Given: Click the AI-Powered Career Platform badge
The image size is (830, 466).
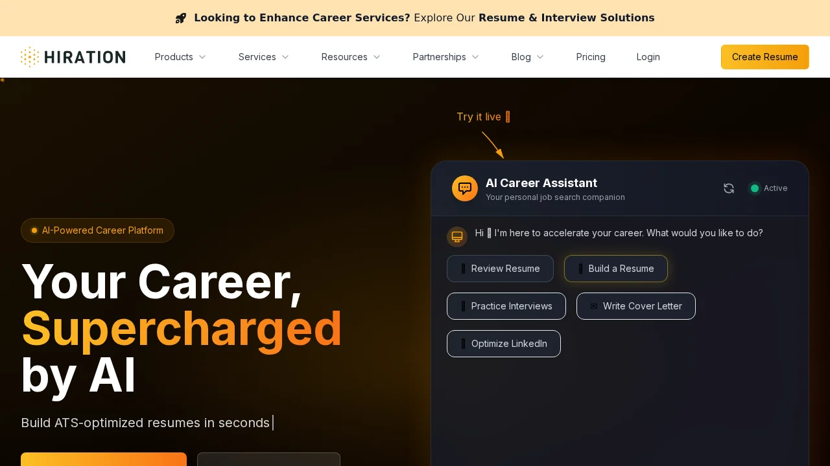Looking at the screenshot, I should (97, 230).
